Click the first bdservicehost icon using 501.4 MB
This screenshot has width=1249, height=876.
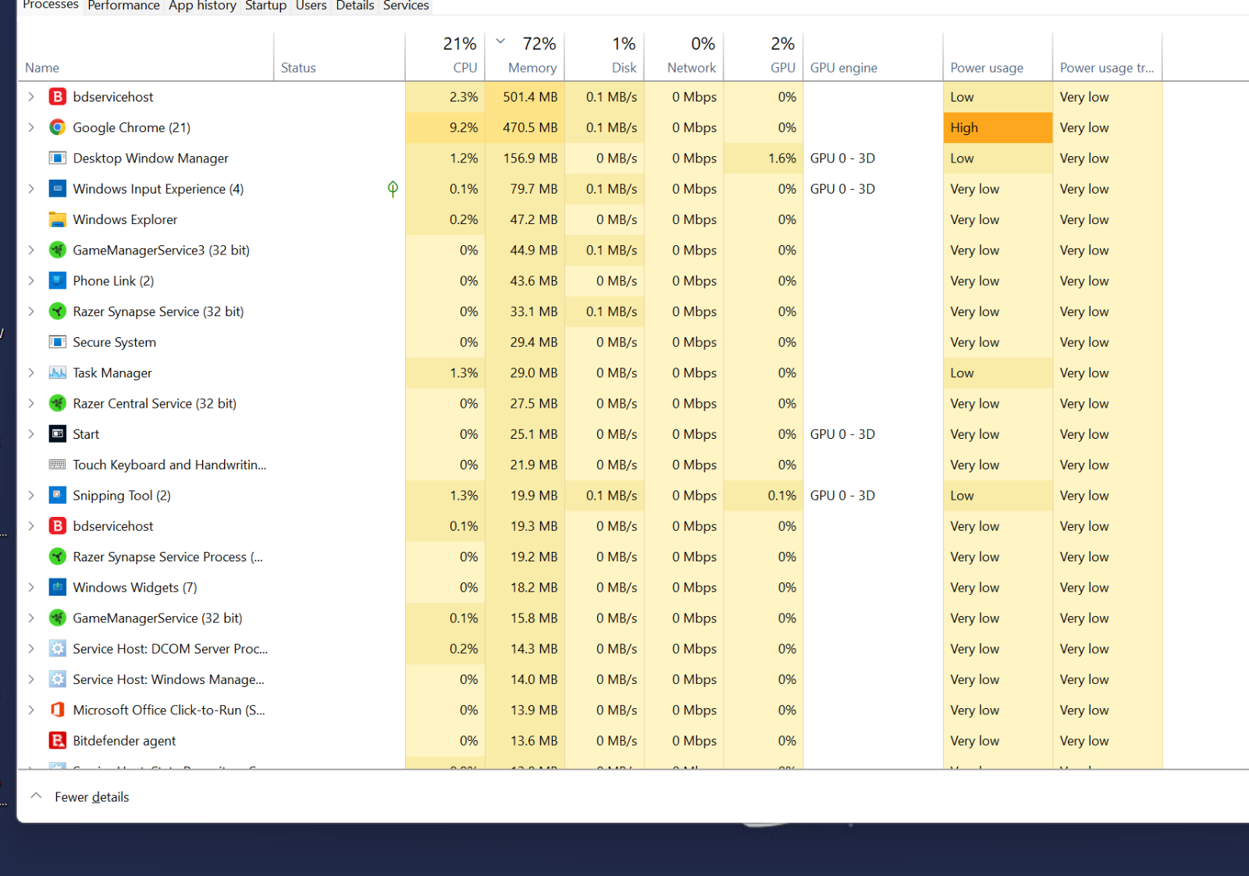[57, 97]
